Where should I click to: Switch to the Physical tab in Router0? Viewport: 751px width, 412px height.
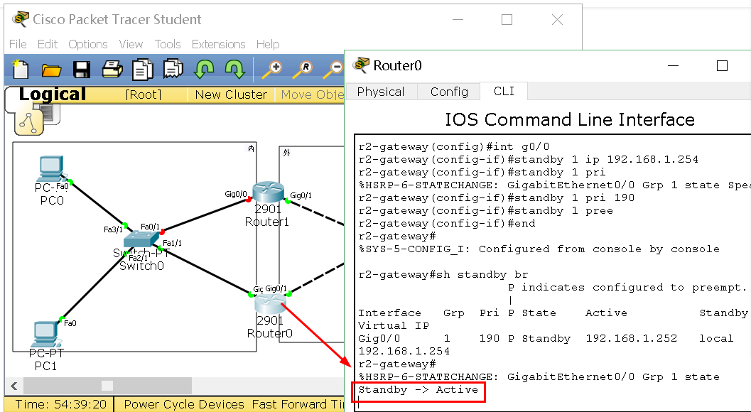(381, 92)
